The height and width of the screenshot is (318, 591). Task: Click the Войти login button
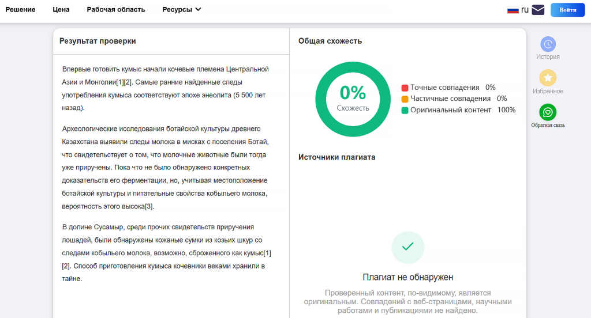click(x=568, y=10)
